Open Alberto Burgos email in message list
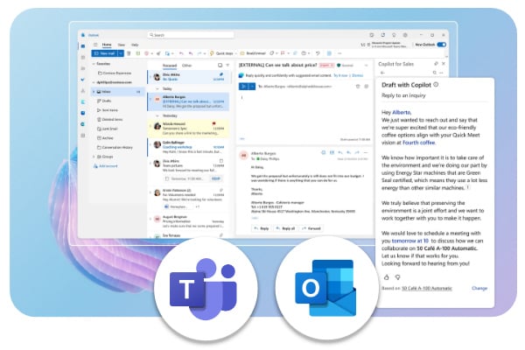 click(x=188, y=101)
